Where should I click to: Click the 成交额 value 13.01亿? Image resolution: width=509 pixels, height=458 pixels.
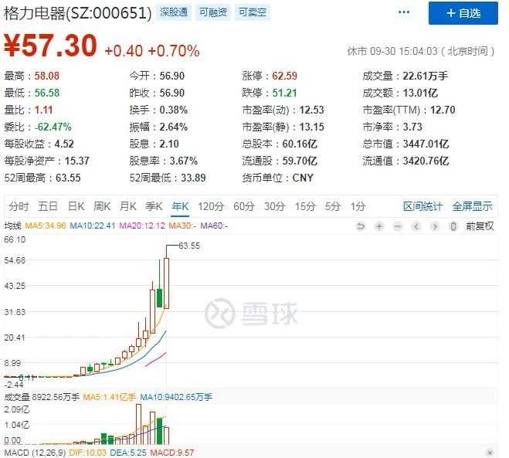click(x=420, y=93)
